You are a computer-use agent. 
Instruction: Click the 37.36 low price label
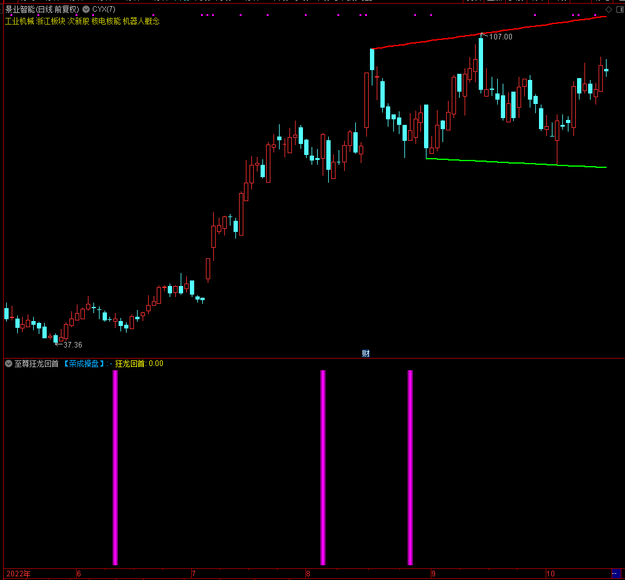73,344
